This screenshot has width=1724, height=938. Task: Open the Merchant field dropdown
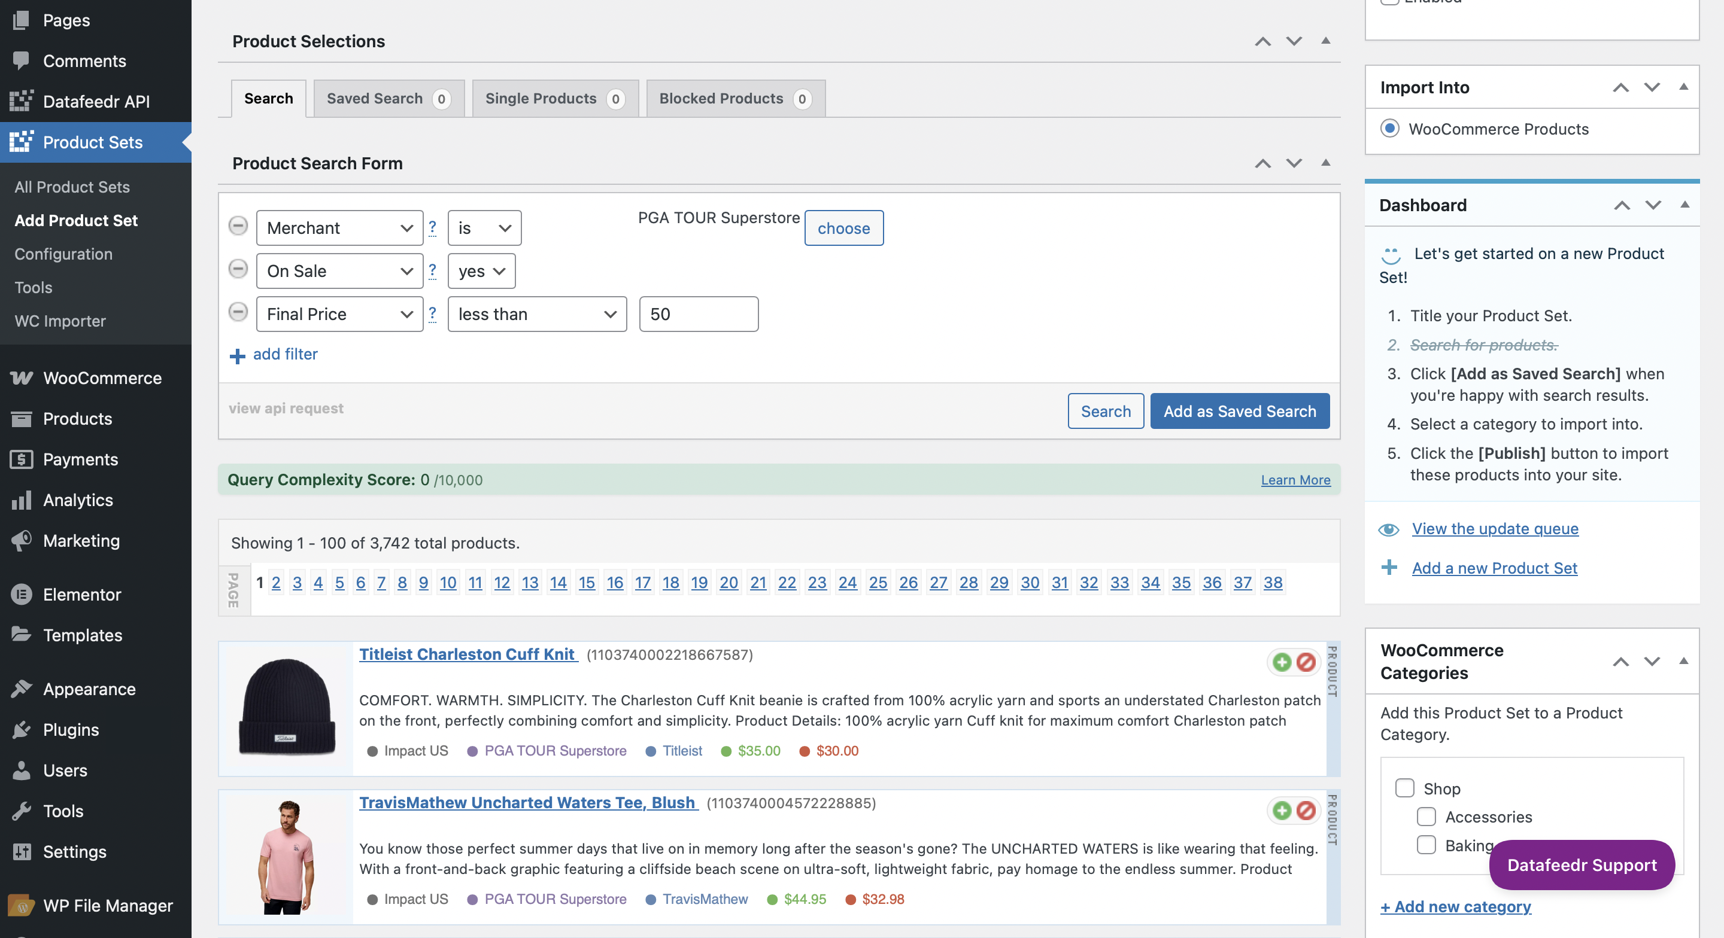click(339, 227)
